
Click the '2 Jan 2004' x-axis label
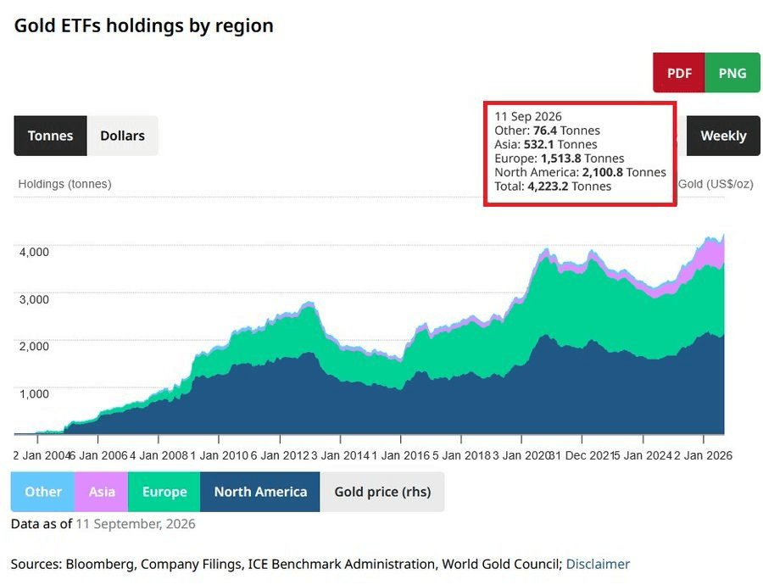(42, 455)
